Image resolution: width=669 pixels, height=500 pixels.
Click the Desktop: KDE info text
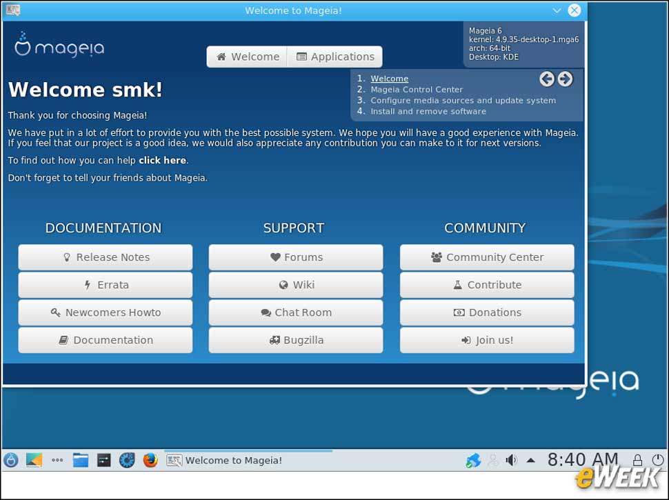(494, 57)
